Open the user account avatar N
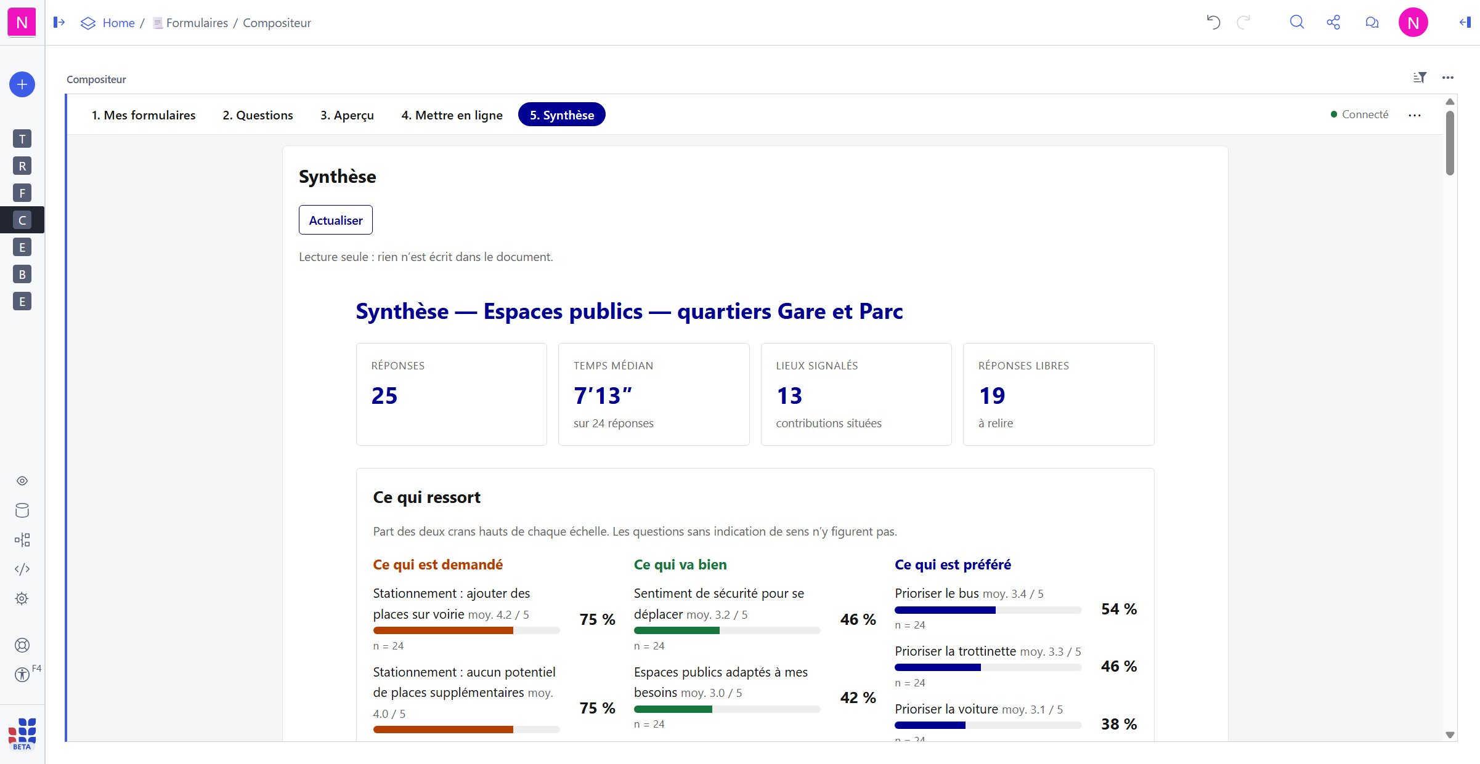 1413,23
